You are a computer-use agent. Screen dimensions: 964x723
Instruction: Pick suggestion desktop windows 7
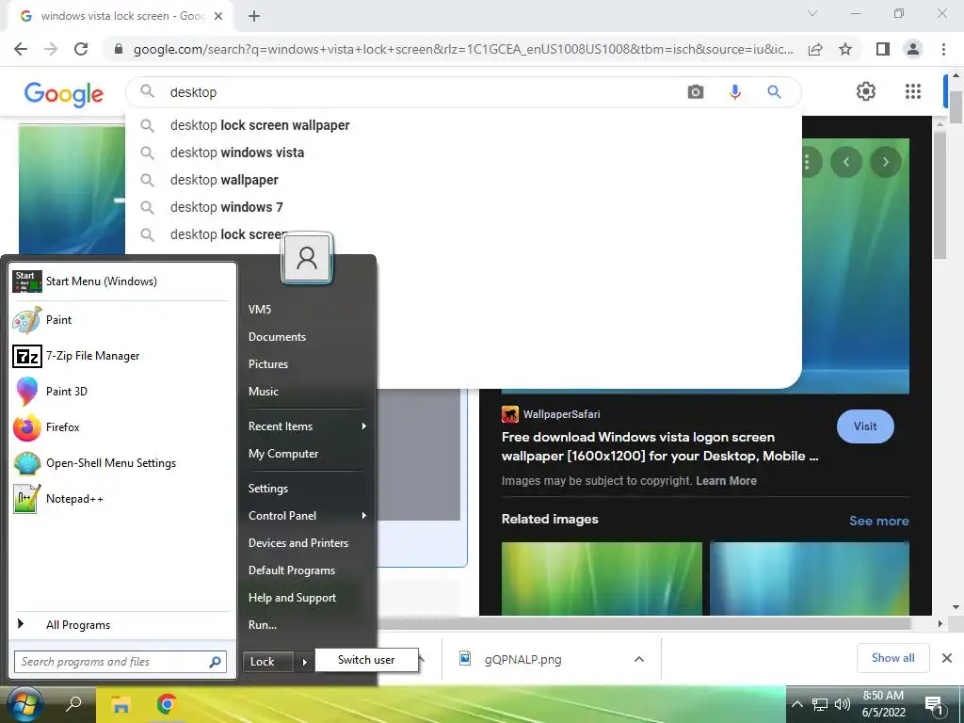tap(463, 207)
